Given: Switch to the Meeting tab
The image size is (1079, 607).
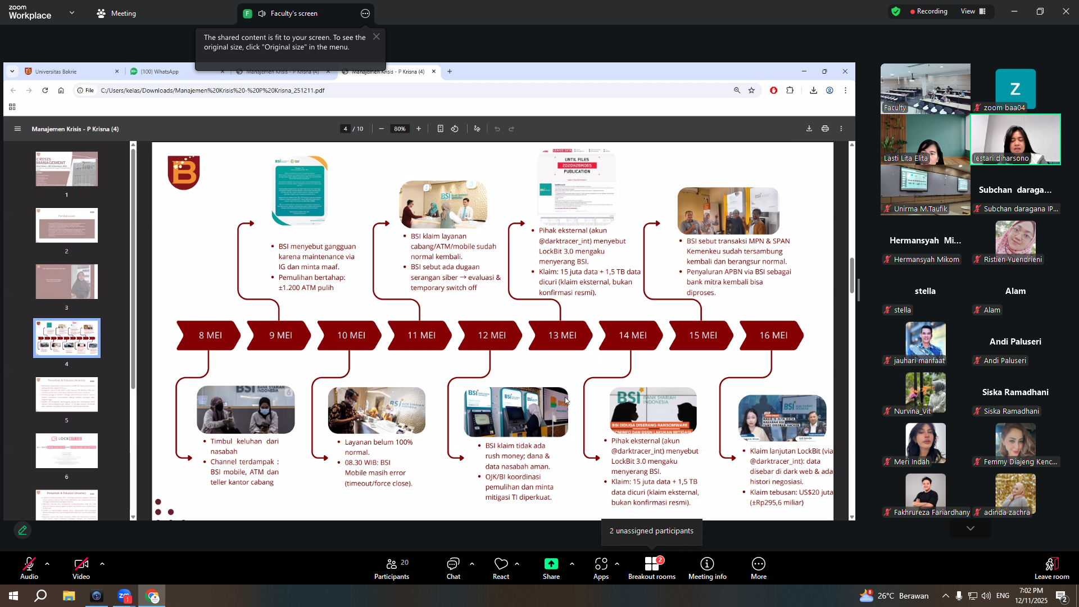Looking at the screenshot, I should click(116, 13).
